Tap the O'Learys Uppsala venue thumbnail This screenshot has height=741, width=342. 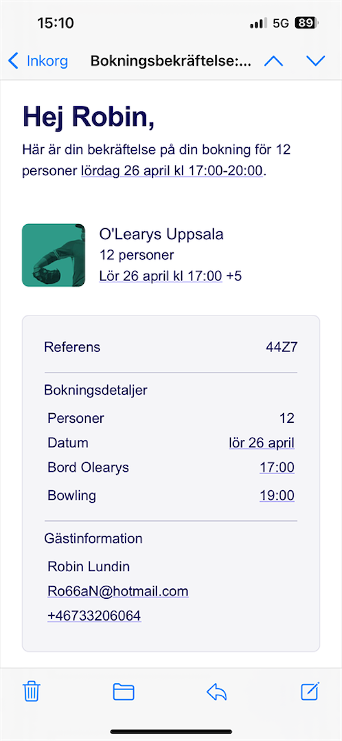(x=54, y=255)
